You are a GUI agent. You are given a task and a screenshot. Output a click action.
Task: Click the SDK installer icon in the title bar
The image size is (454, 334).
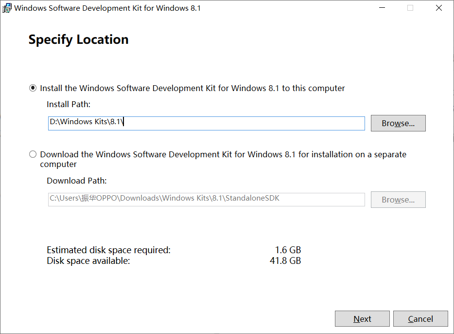(x=7, y=8)
